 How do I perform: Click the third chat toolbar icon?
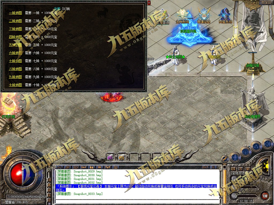tap(76, 167)
